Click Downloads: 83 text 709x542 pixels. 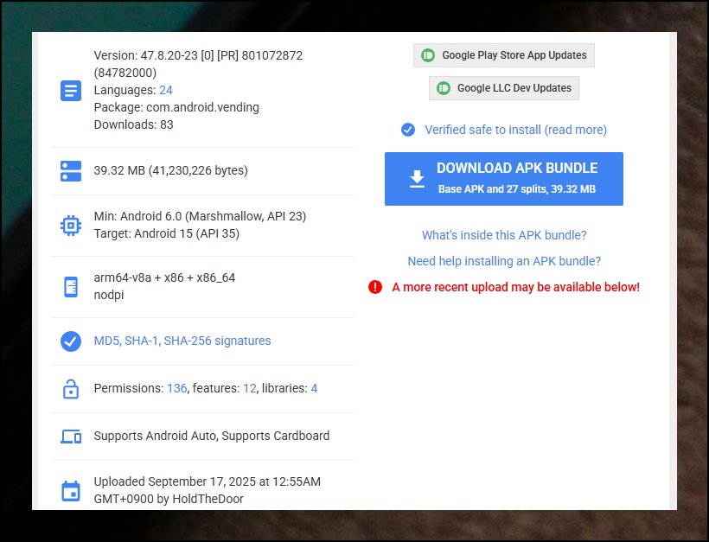(x=133, y=124)
